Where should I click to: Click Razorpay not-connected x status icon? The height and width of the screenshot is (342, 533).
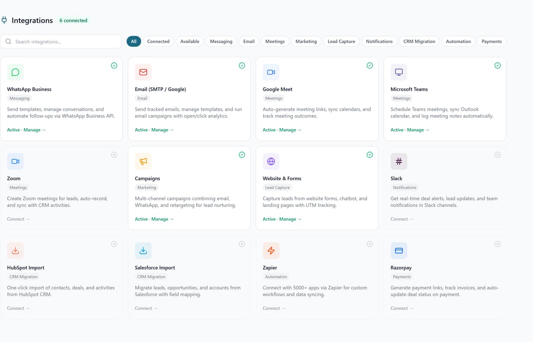[x=497, y=244]
